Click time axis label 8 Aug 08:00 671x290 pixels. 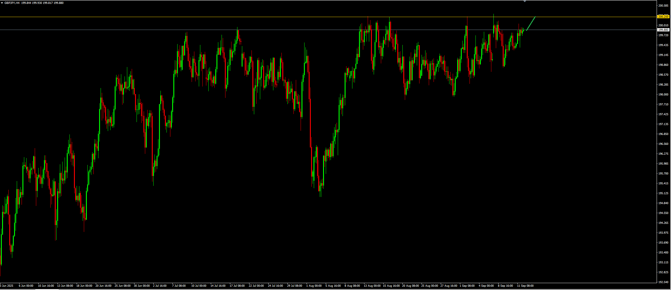pyautogui.click(x=352, y=286)
